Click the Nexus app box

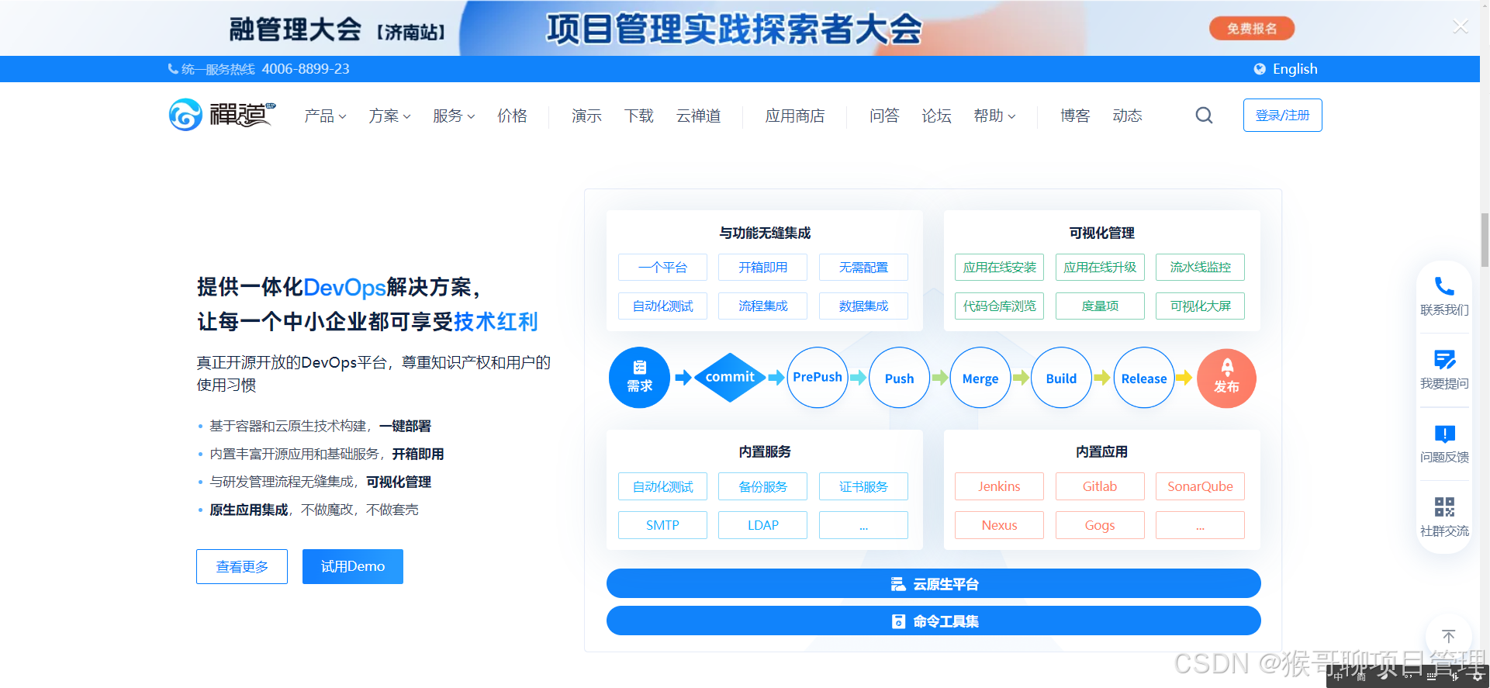pos(999,525)
